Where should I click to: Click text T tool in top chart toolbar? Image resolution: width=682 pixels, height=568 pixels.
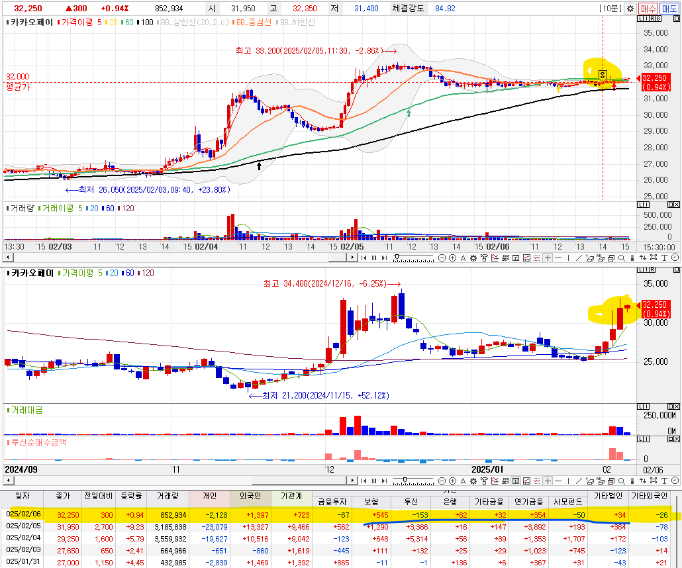point(664,258)
